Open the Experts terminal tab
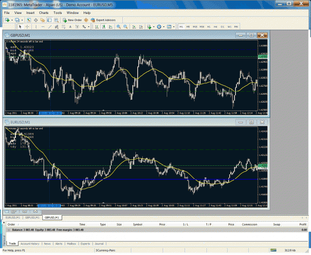The width and height of the screenshot is (311, 255). (85, 244)
